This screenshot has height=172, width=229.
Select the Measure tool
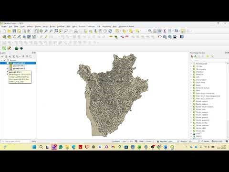176,31
